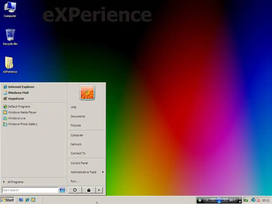Click the user account flower picture
272x204 pixels.
tap(87, 92)
